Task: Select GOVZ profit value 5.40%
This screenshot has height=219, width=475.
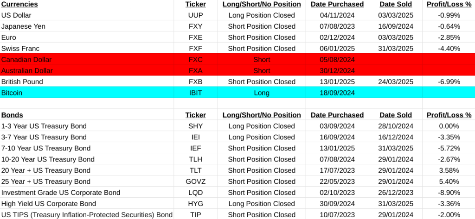Action: (x=449, y=181)
